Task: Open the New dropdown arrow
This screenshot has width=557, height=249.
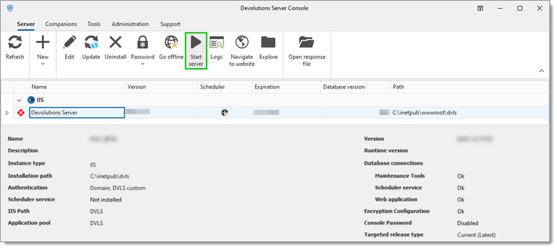Action: (43, 64)
